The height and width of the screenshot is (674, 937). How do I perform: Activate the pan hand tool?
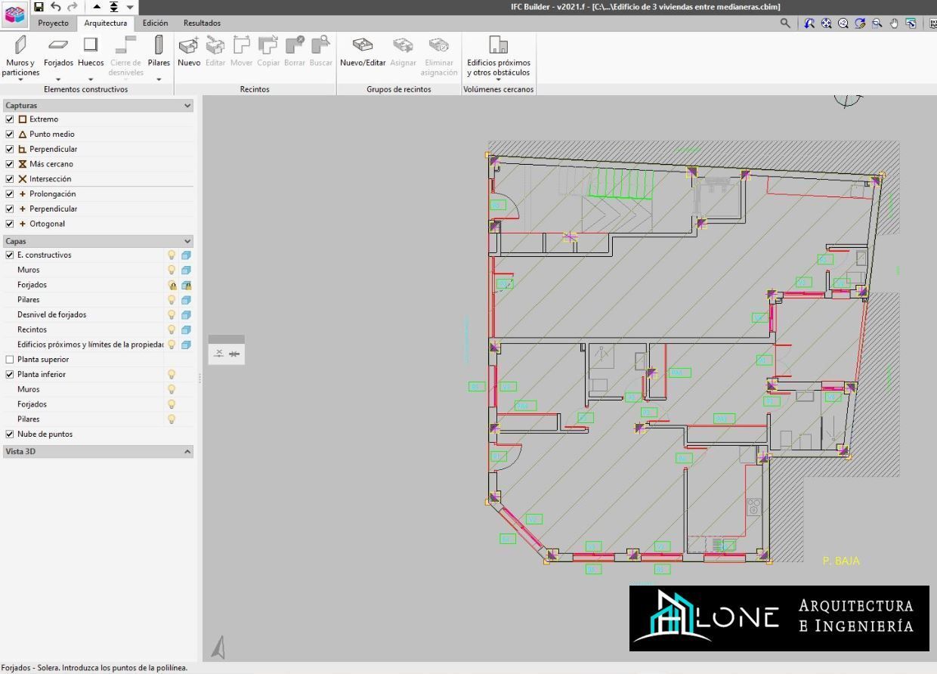(895, 23)
